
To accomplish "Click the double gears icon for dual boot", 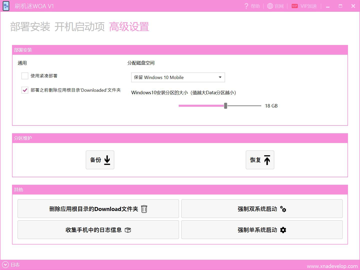I will click(x=283, y=209).
